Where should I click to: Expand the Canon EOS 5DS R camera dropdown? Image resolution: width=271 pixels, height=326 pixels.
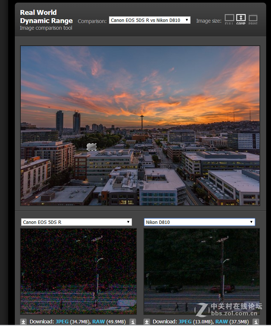76,222
